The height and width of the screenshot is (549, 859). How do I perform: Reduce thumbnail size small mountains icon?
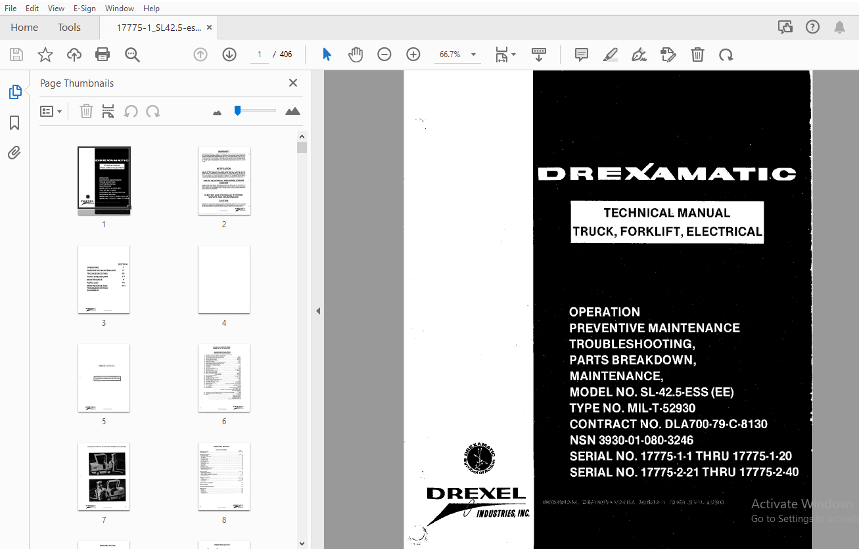click(218, 112)
